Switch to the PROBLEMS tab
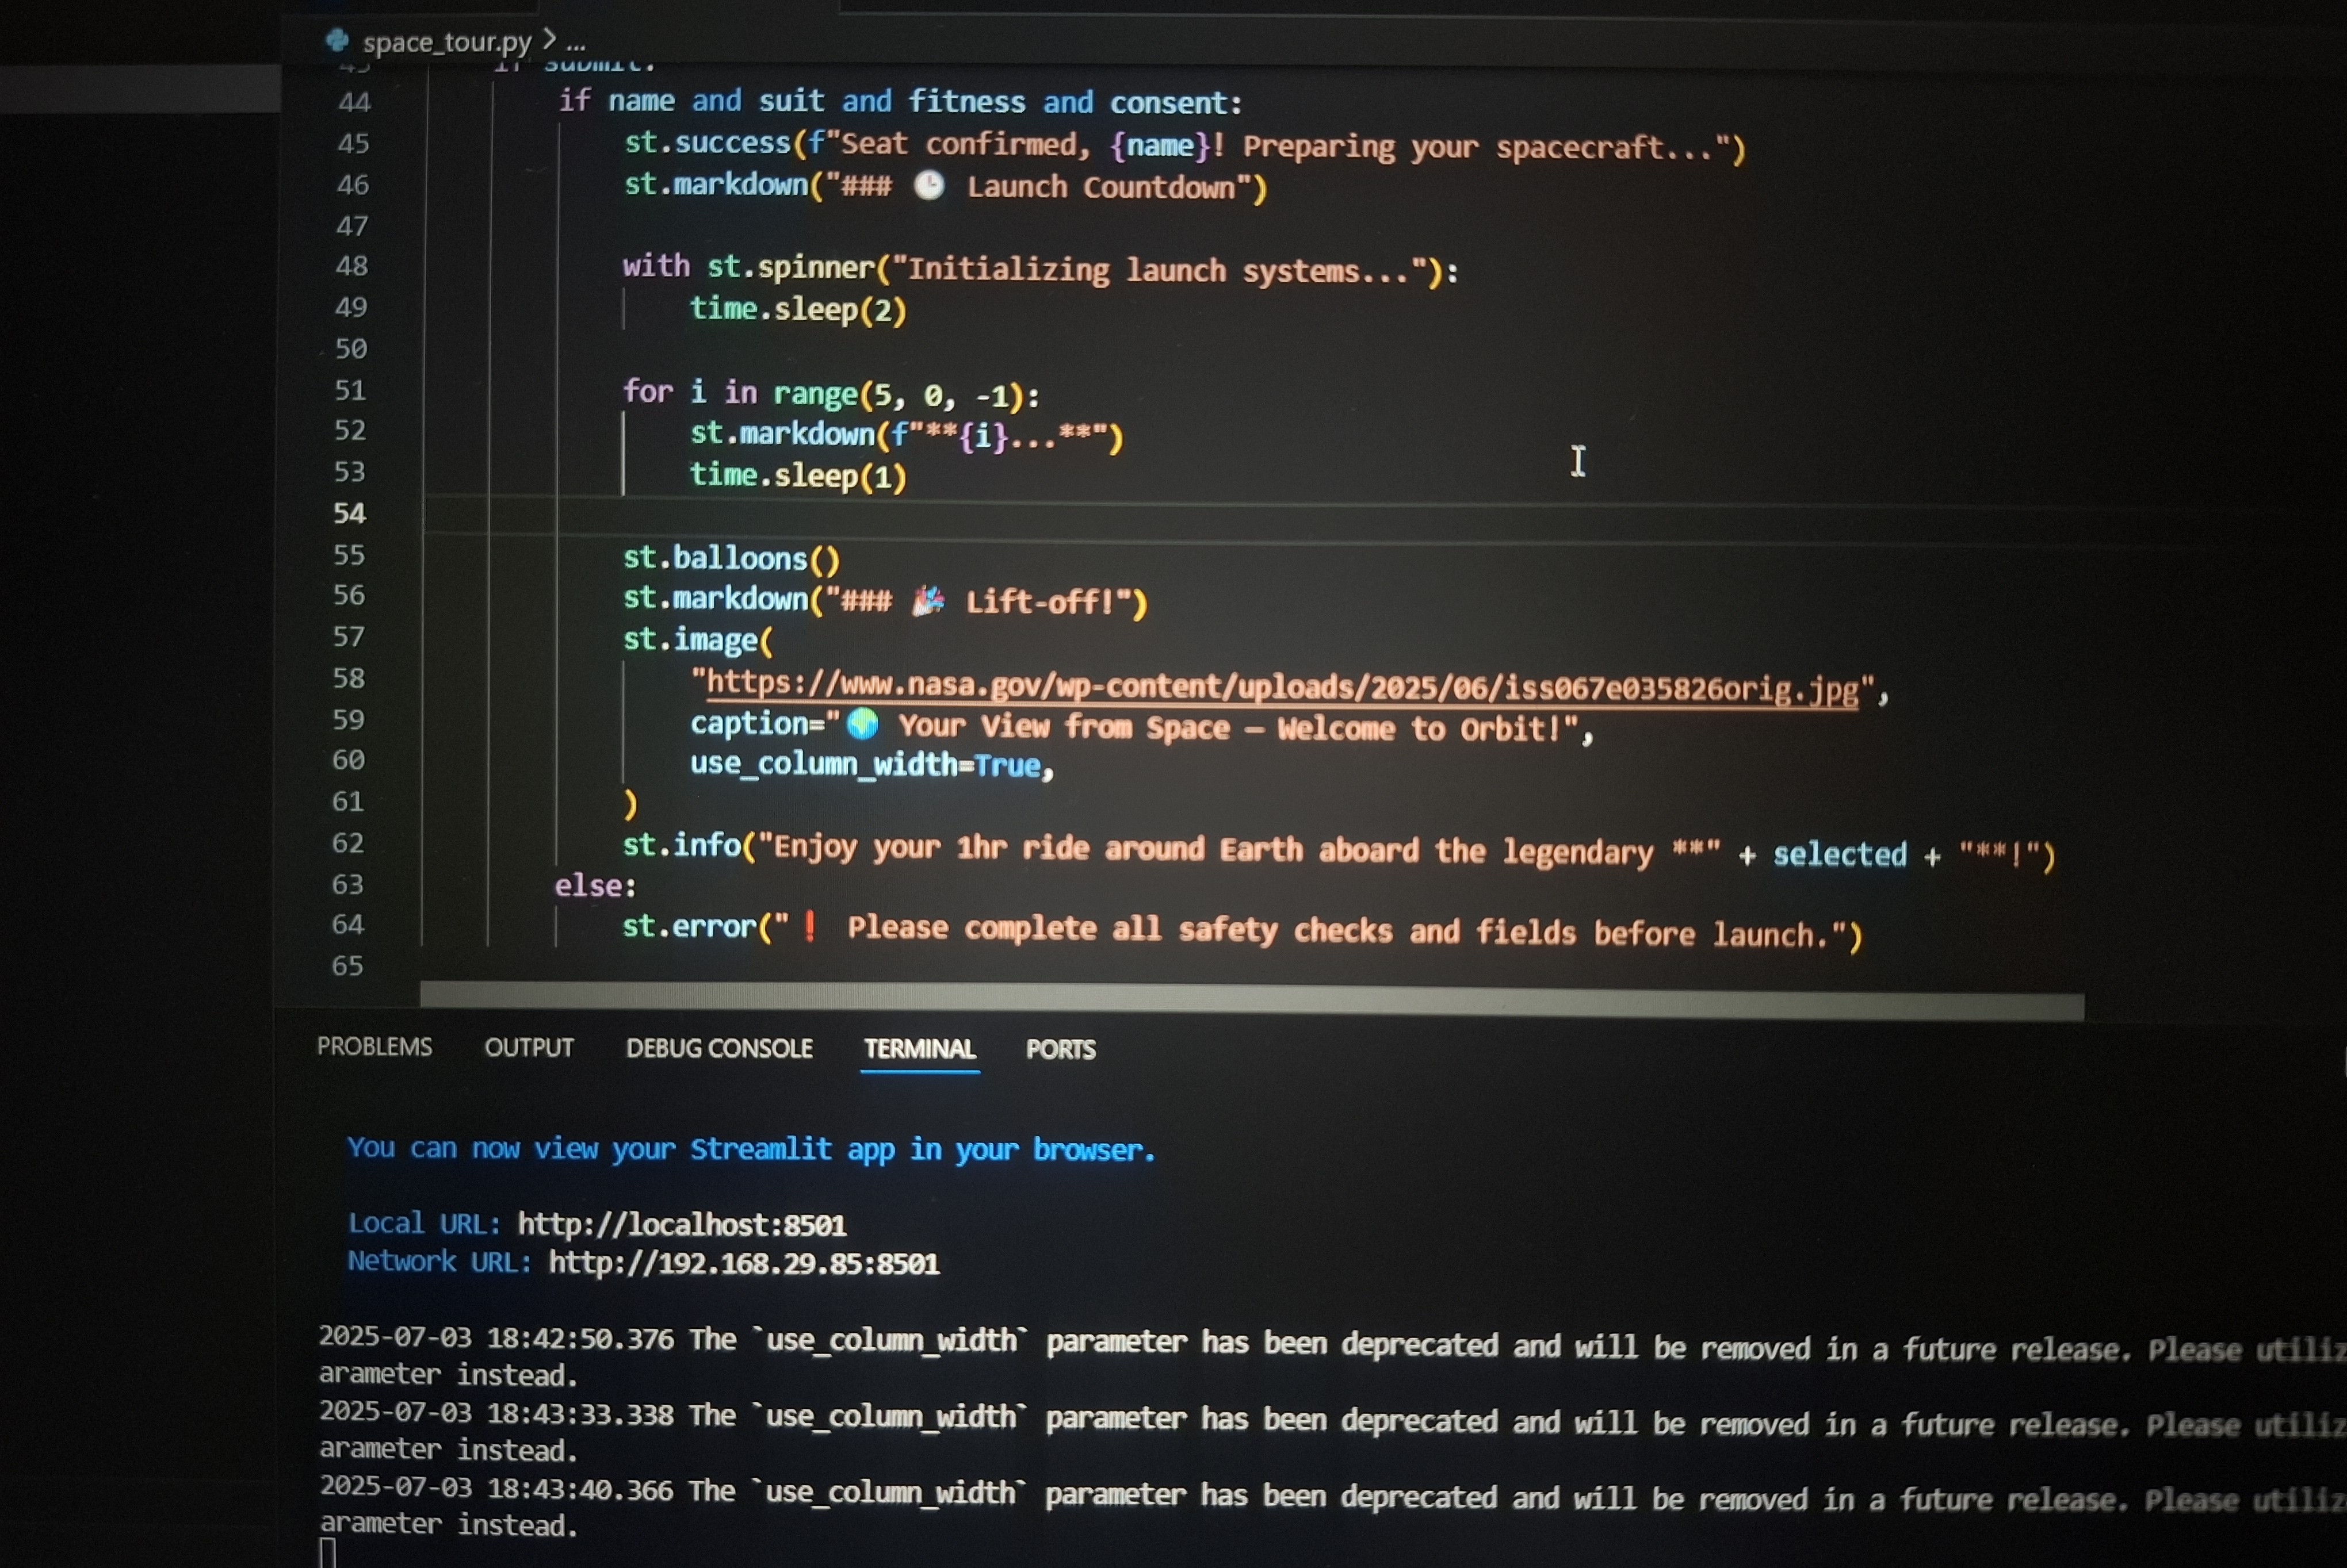2347x1568 pixels. click(374, 1046)
